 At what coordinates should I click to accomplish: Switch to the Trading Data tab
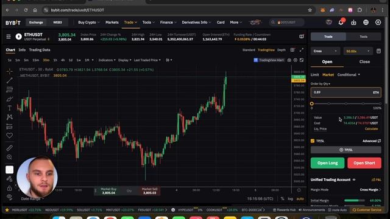(40, 50)
